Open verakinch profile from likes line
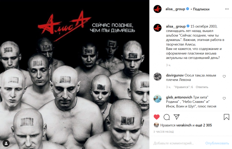 (184, 125)
